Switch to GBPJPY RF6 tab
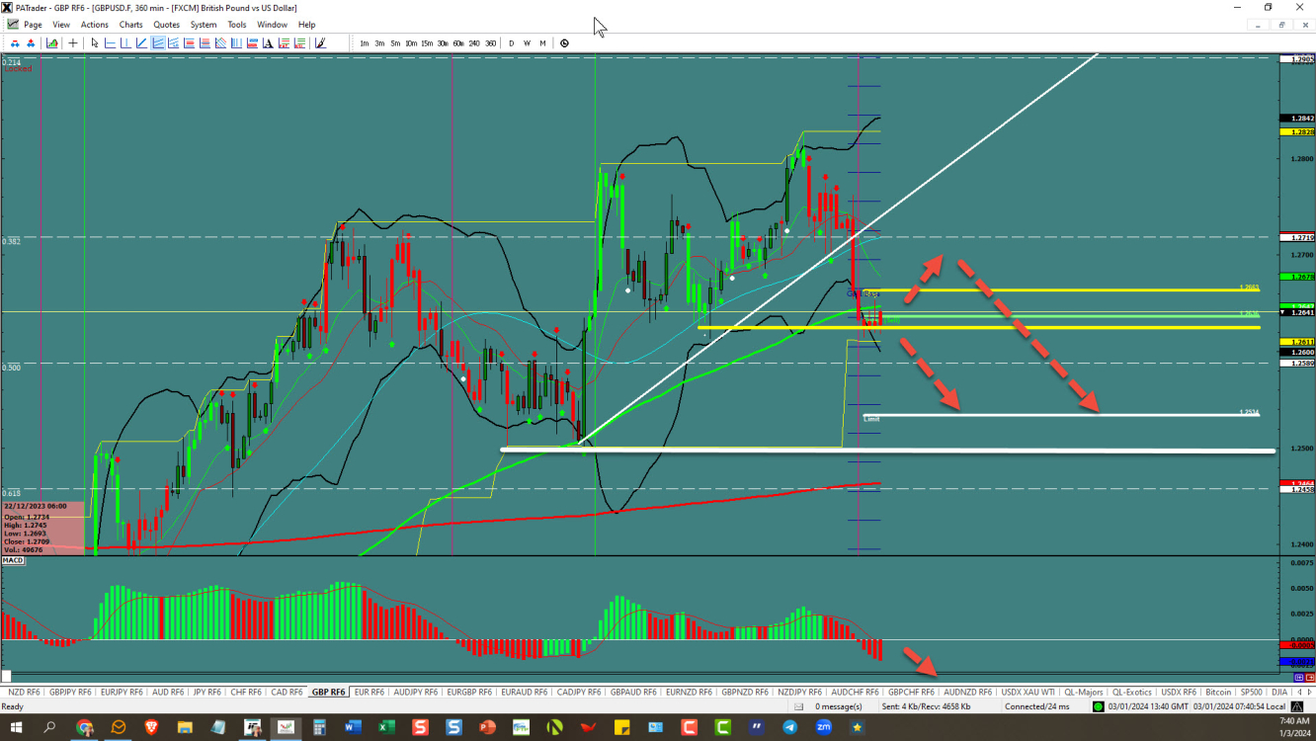Viewport: 1316px width, 741px height. pos(70,692)
